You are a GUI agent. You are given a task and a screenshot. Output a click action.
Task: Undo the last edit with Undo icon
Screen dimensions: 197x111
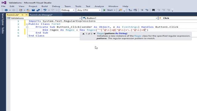click(x=45, y=10)
